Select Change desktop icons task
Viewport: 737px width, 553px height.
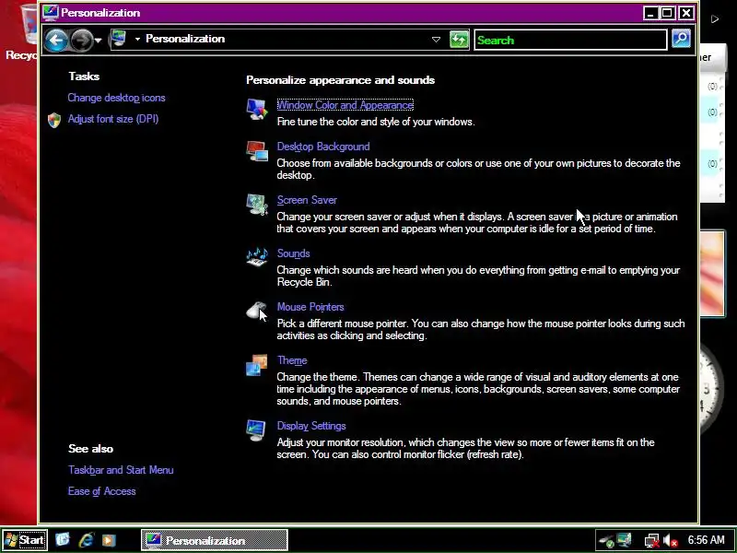coord(117,98)
